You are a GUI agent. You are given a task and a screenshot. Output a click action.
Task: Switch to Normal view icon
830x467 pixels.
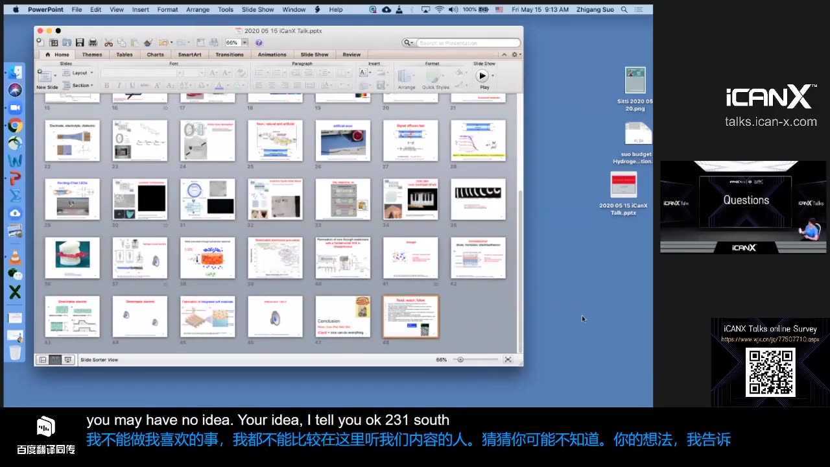(43, 359)
